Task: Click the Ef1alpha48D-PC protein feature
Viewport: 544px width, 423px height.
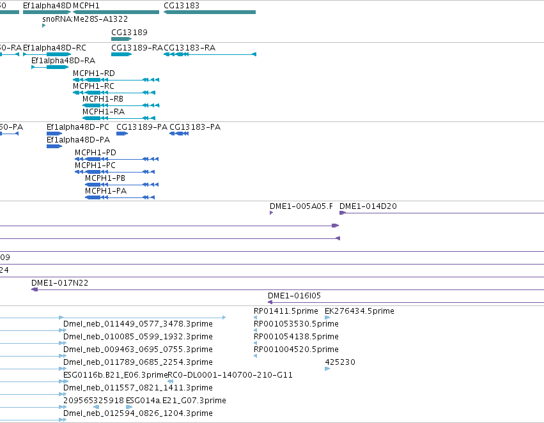Action: [54, 134]
